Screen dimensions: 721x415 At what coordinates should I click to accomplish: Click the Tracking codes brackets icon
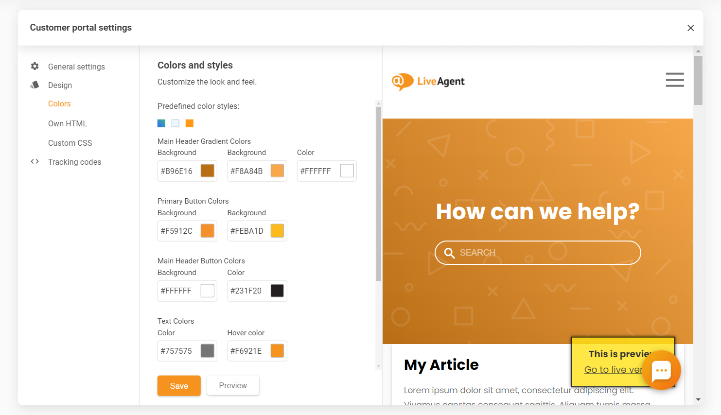point(35,162)
